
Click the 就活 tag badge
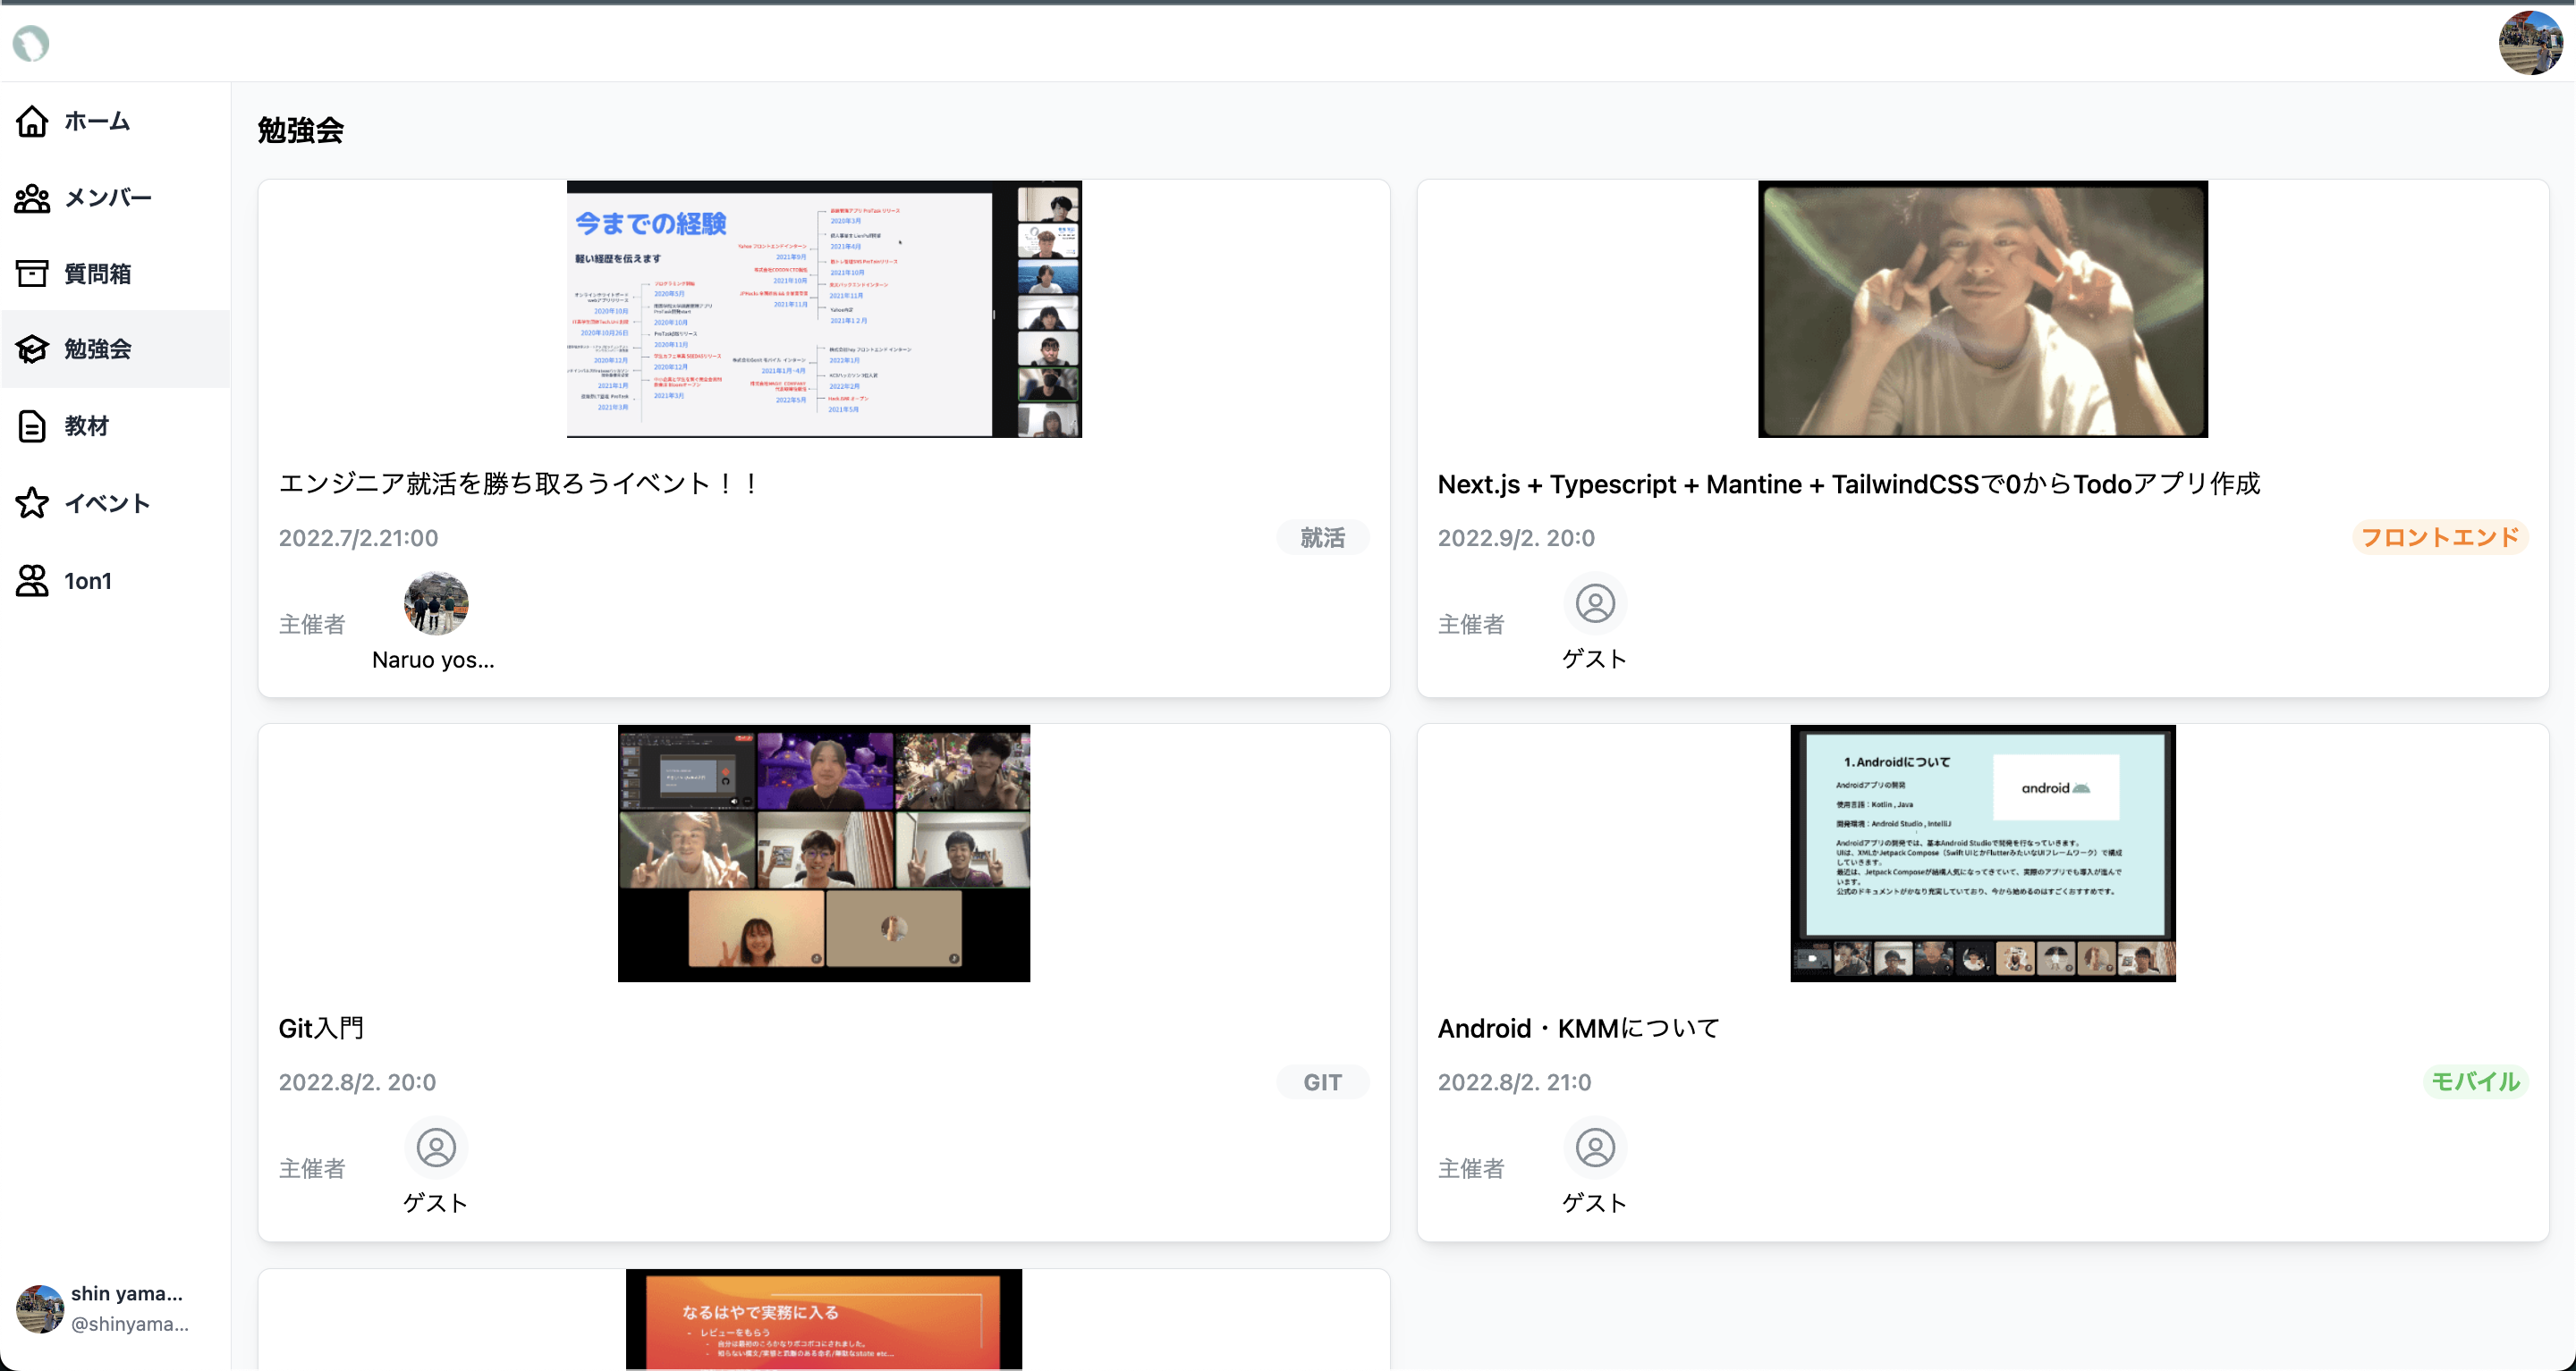pyautogui.click(x=1322, y=536)
